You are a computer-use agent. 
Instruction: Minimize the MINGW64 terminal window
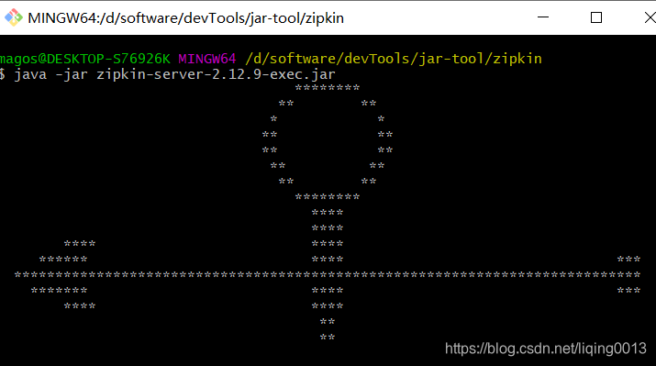point(543,17)
